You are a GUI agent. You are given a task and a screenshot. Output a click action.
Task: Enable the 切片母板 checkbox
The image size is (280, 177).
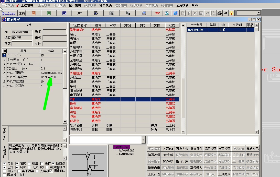tap(29, 167)
